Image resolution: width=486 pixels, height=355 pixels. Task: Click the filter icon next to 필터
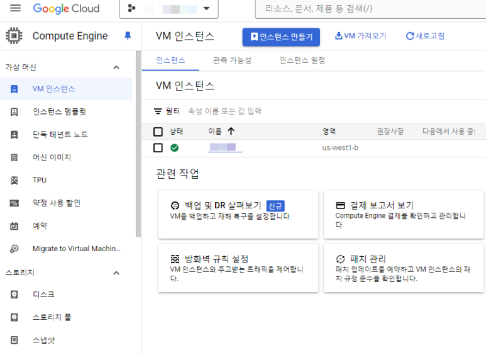[158, 111]
